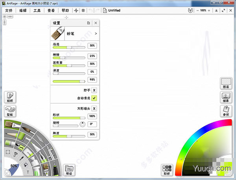Click the down-arrow icon beside fullscreen
Viewport: 236px width, 180px height.
(x=216, y=11)
